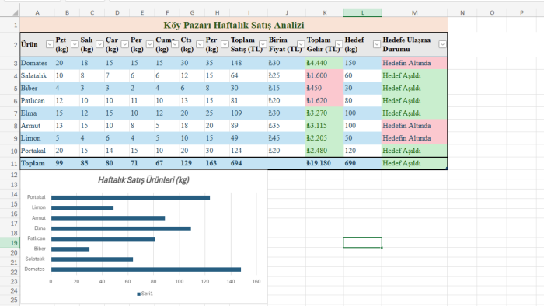Click the ₺2.205 revenue cell
Screen dimensions: 544x306
pos(324,138)
